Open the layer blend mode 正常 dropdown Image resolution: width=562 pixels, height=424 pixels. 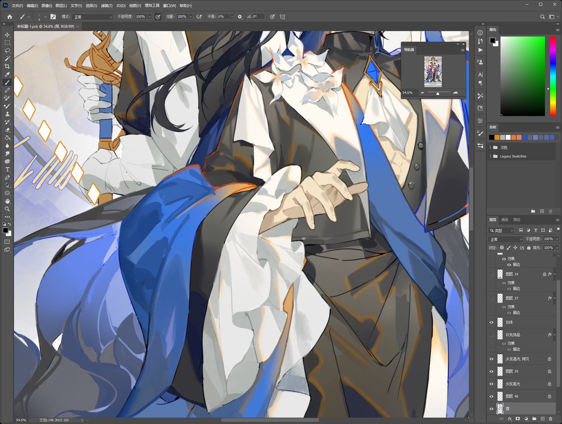[x=506, y=239]
